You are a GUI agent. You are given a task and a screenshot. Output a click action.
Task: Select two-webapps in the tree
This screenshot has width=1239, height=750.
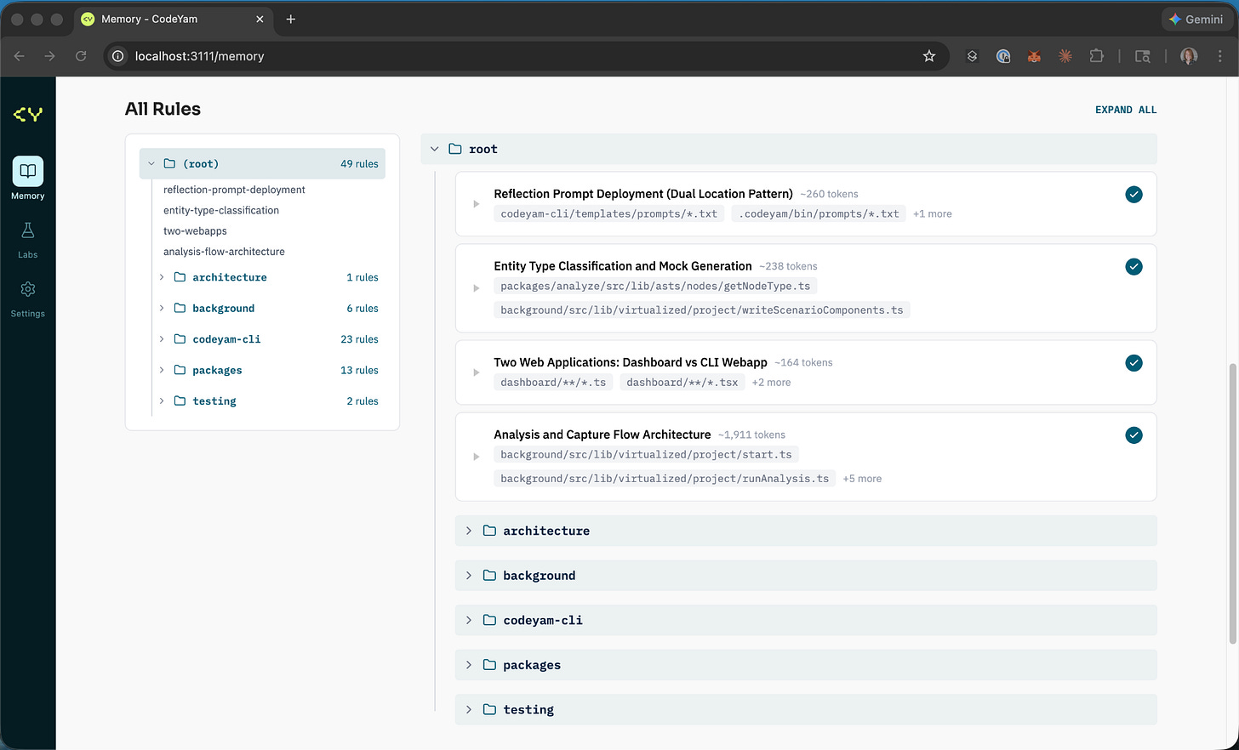pos(195,231)
